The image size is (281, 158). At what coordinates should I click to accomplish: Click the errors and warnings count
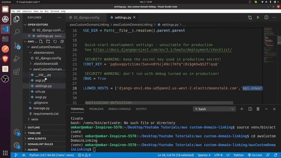coord(84,155)
